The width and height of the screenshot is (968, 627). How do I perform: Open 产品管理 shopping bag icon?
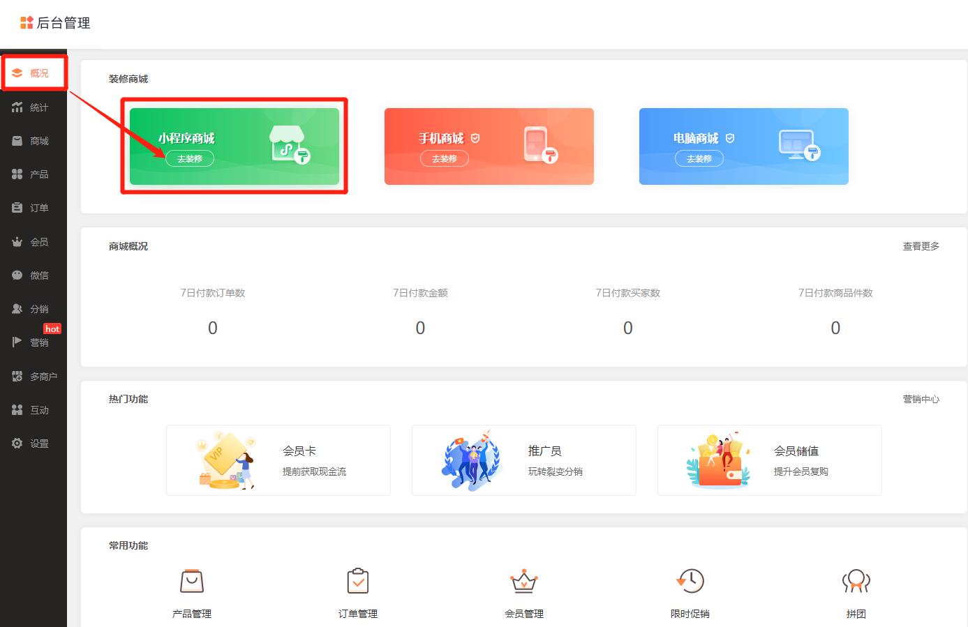(191, 581)
